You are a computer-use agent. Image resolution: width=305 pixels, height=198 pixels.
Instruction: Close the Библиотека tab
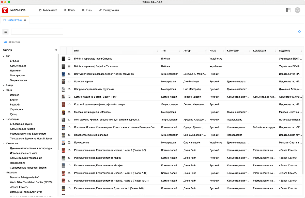25,20
